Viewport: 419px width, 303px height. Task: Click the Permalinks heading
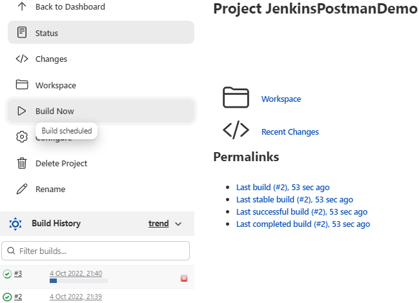[246, 157]
